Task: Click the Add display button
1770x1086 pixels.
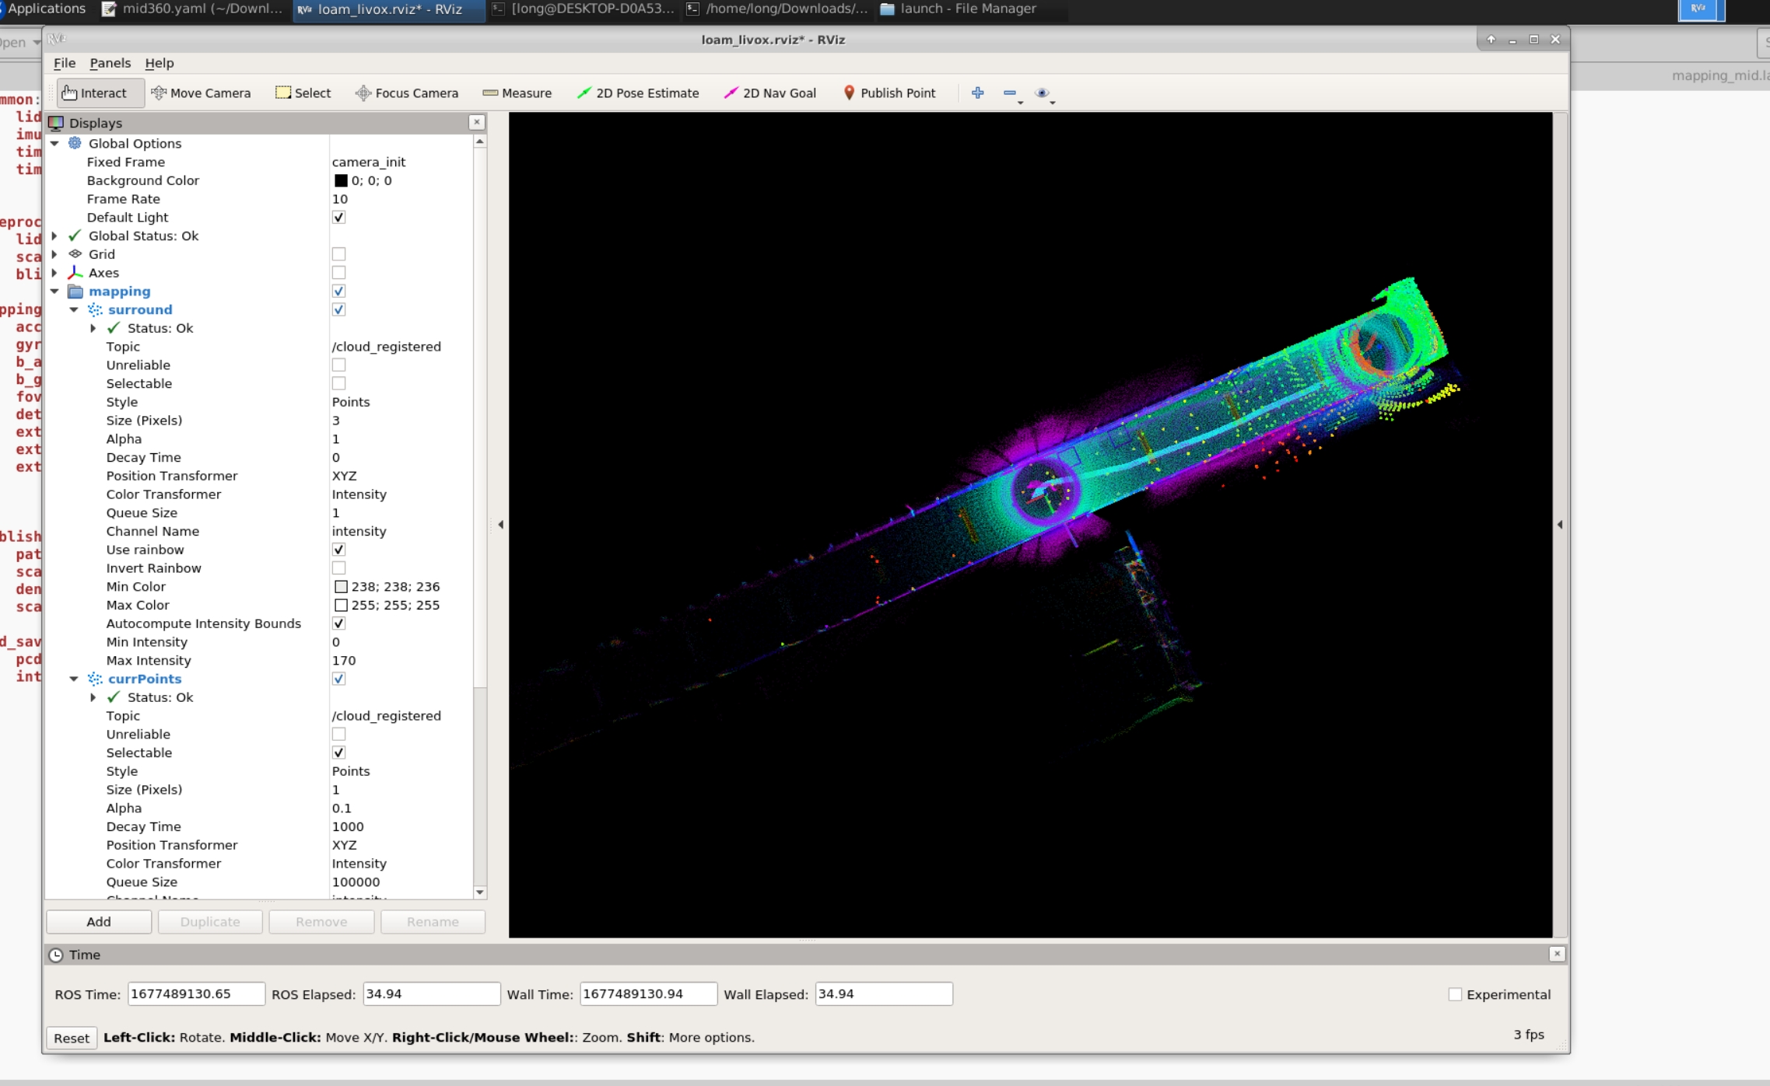Action: tap(99, 921)
